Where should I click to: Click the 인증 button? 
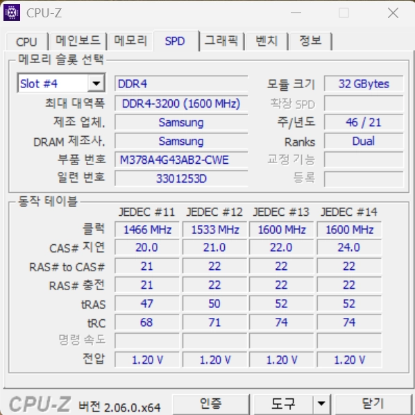coord(211,404)
